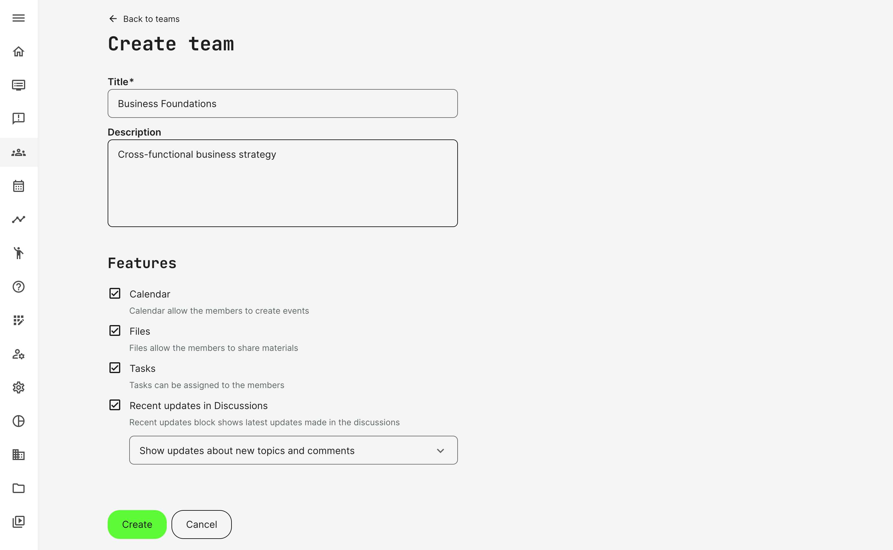Open the settings gear icon in sidebar
The image size is (893, 550).
click(x=19, y=387)
